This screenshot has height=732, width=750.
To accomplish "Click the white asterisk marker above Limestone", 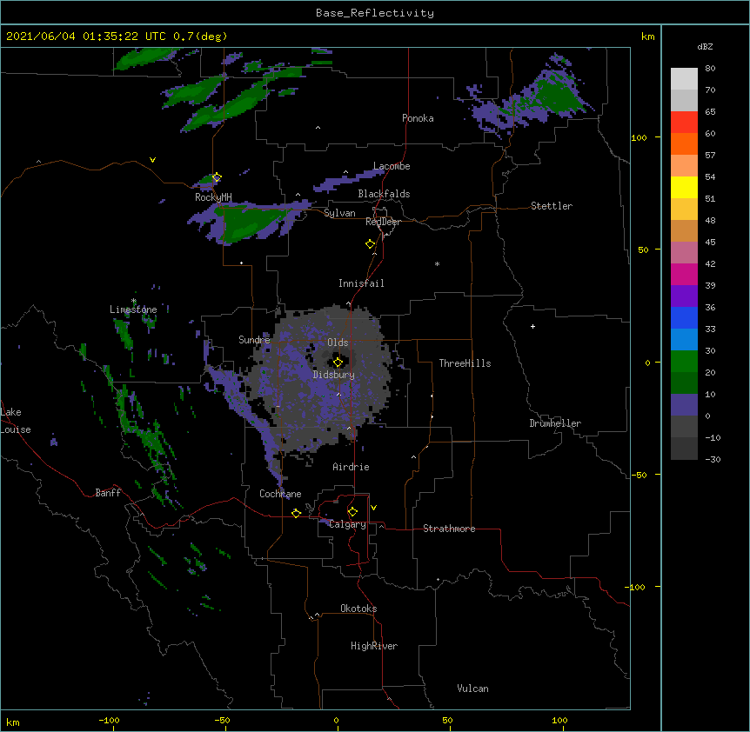I will coord(134,301).
